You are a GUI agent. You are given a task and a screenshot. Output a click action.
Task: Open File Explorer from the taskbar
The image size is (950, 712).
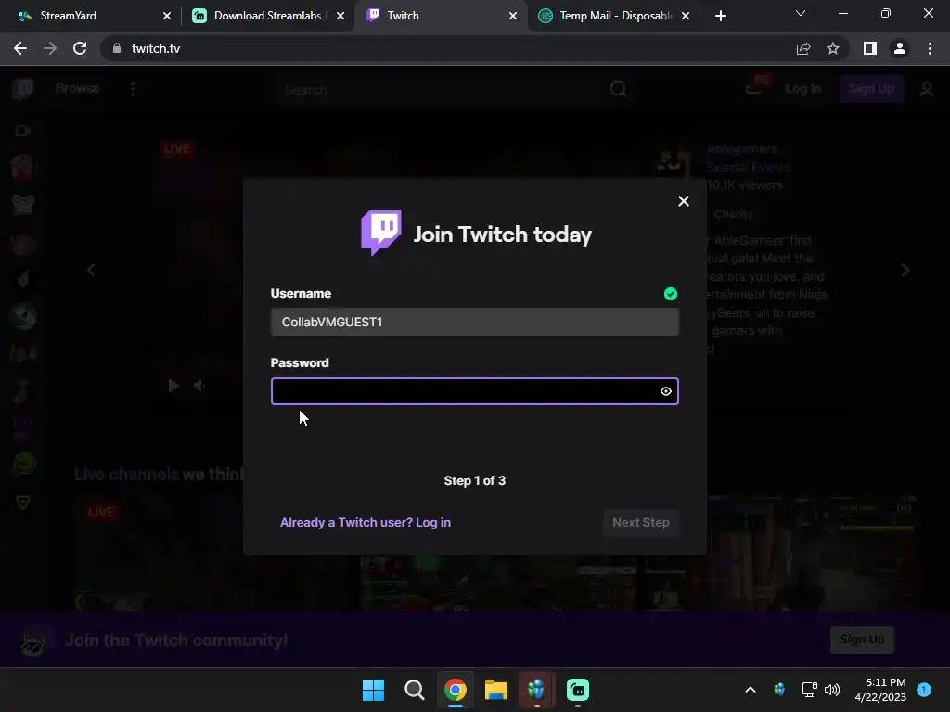495,690
